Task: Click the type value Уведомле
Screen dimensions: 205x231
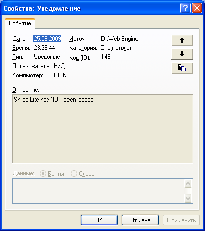Action: pyautogui.click(x=47, y=57)
